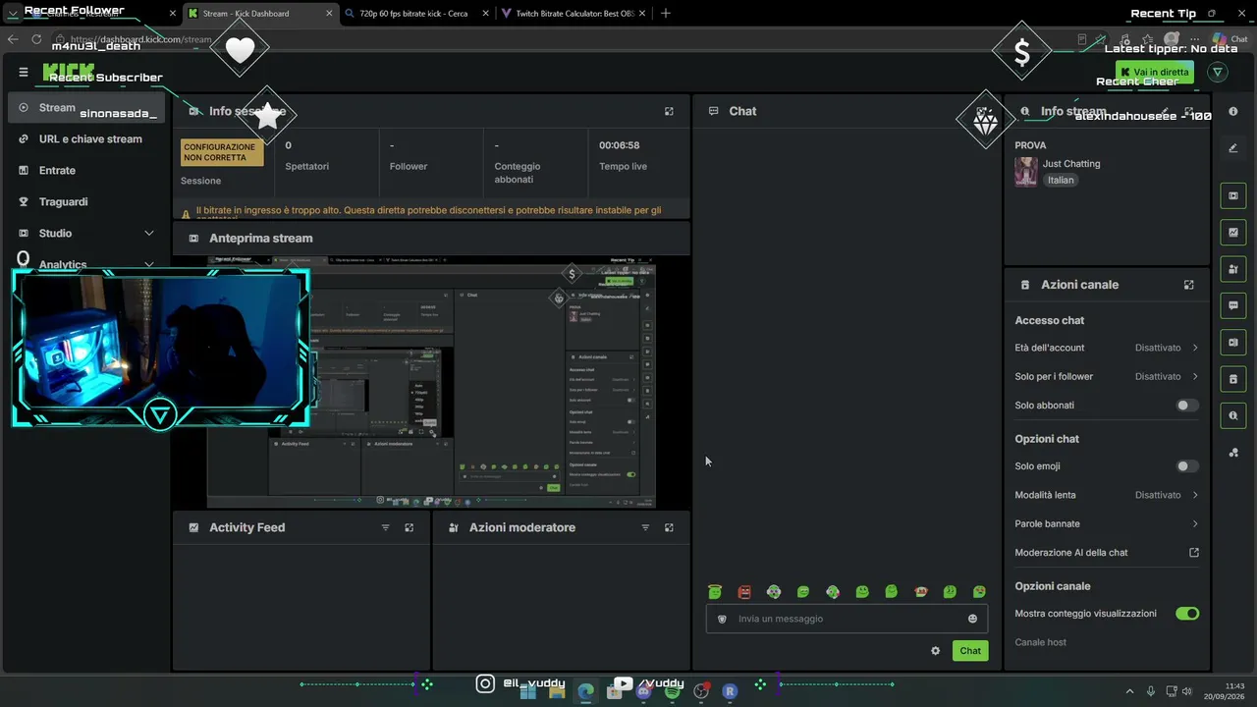Disable Mostra conteggio visualizzazioni switch
Screen dimensions: 1257x707
1187,614
